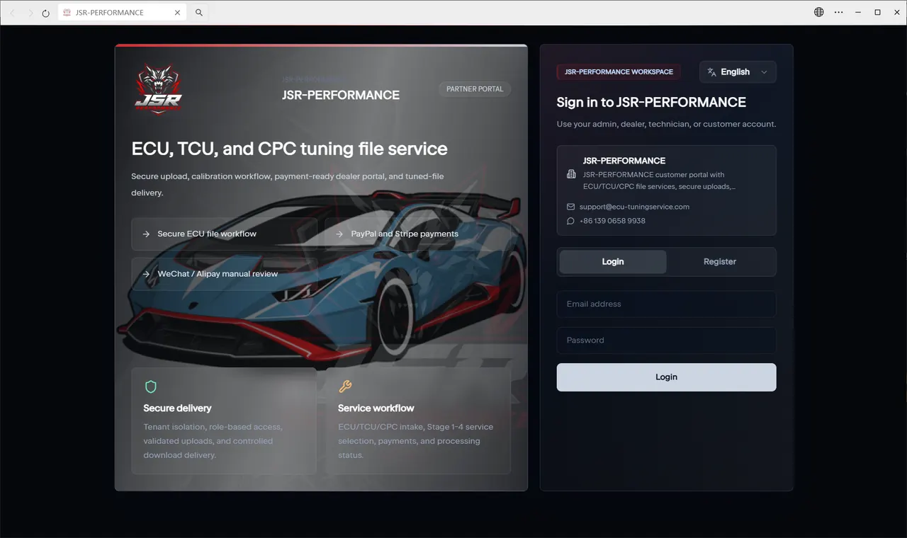Click support@ecu-tuningservice.com email address
This screenshot has width=907, height=538.
pyautogui.click(x=634, y=207)
